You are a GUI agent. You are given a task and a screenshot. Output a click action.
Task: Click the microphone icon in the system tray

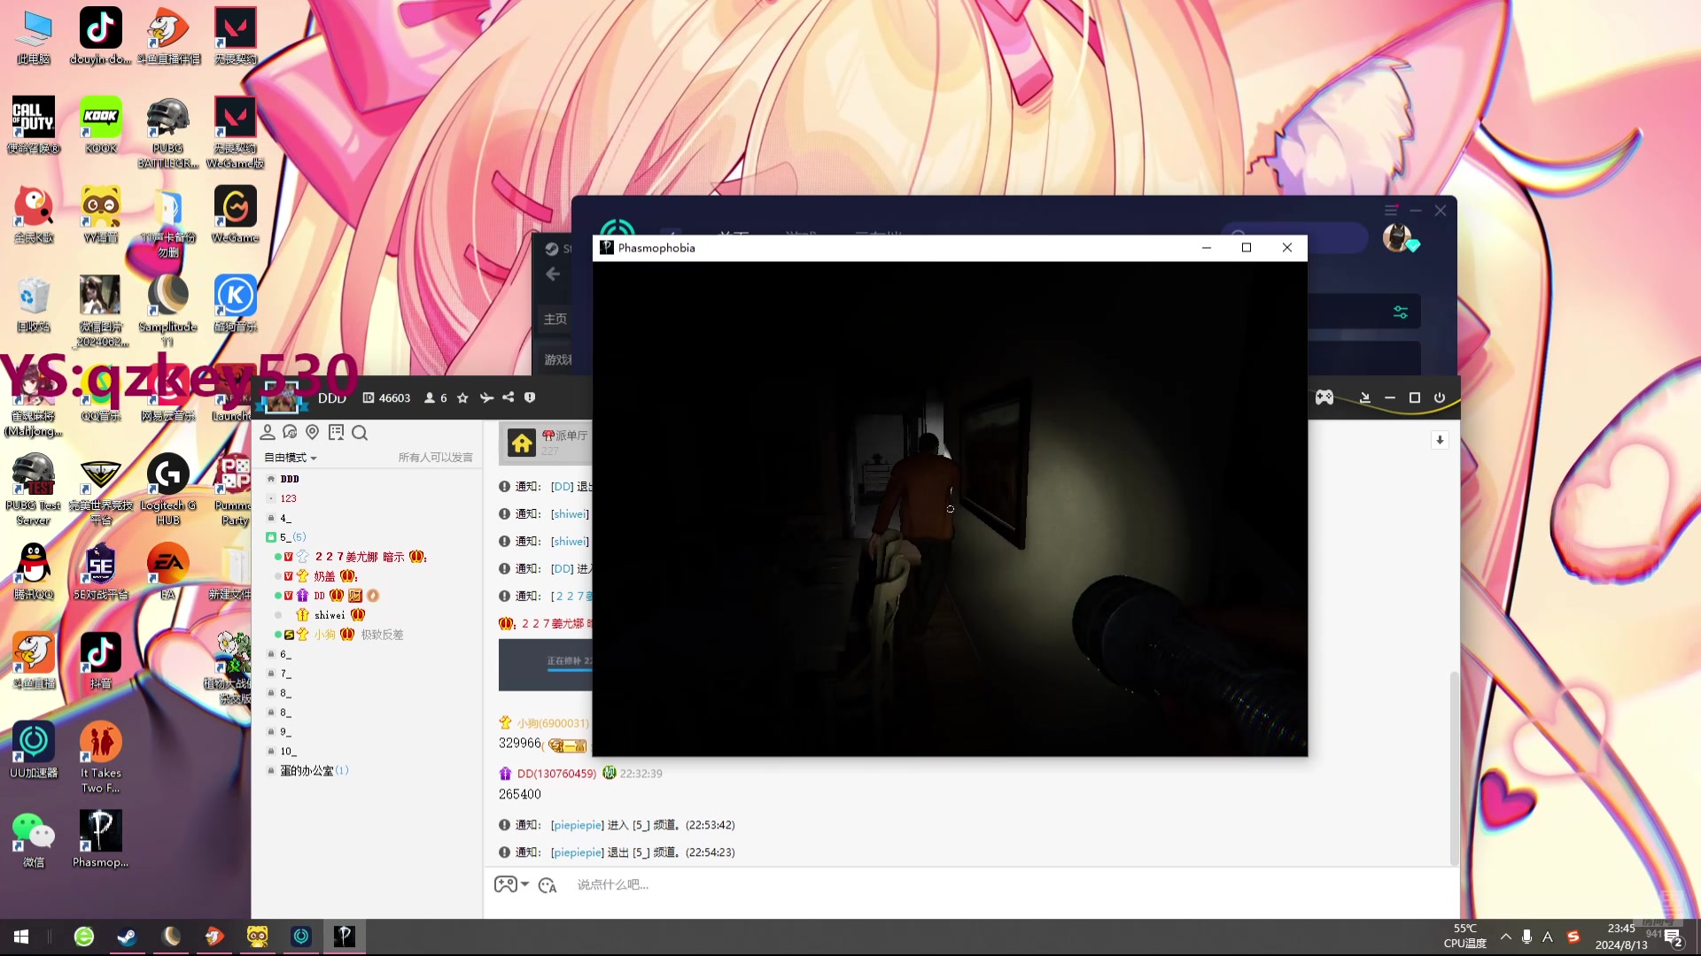pos(1526,937)
